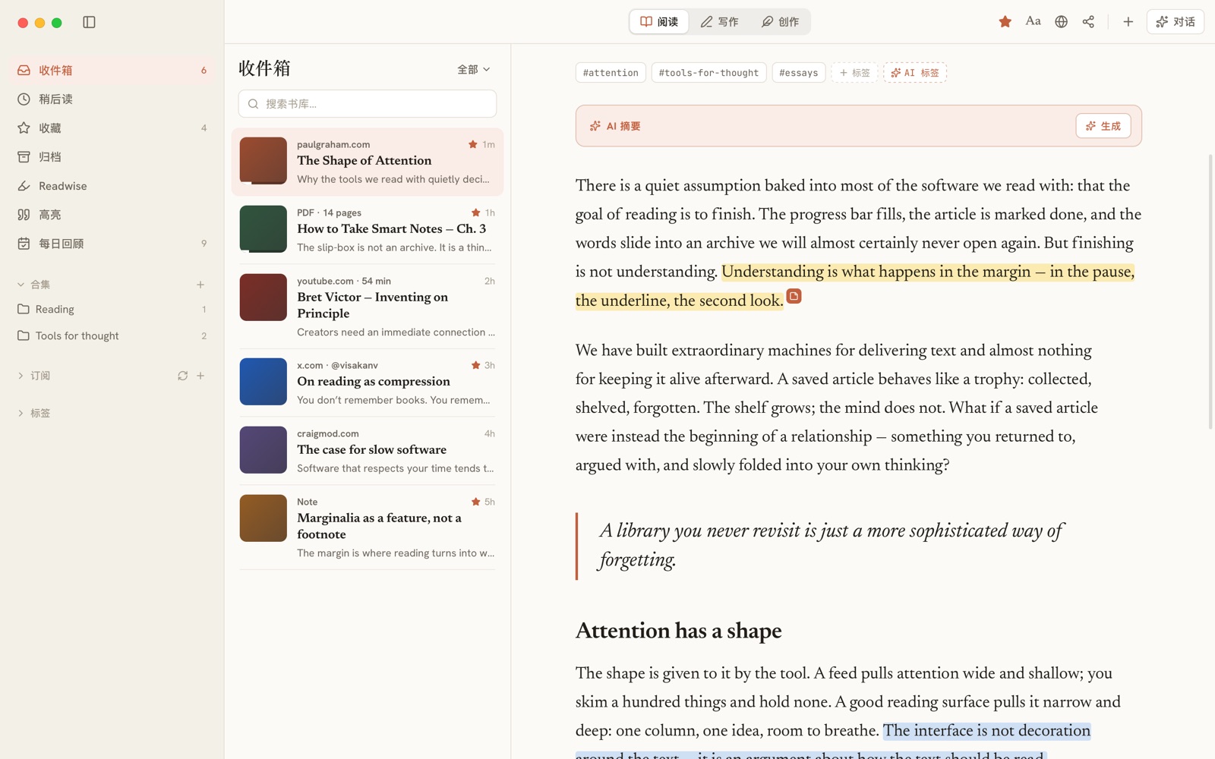Generate tags with AI 标签 button
Viewport: 1215px width, 759px height.
pos(915,73)
